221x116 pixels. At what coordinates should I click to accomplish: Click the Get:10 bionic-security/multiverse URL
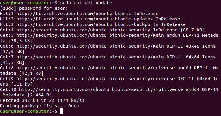(x=64, y=89)
